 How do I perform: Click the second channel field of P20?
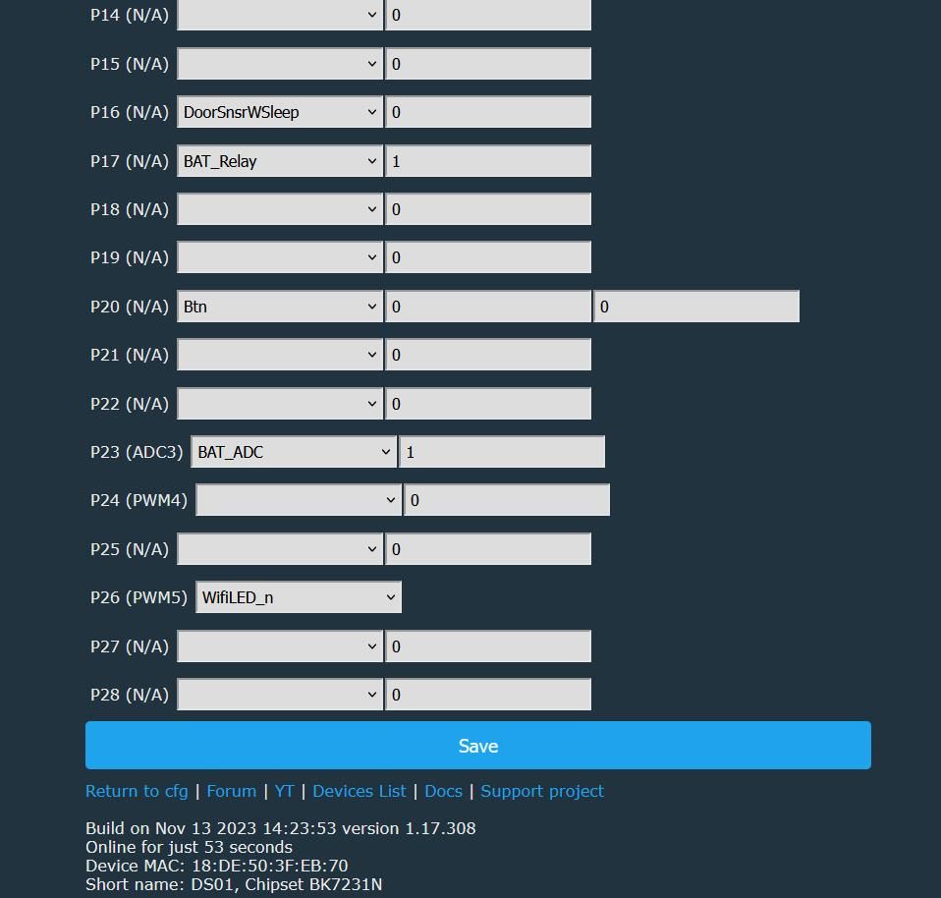click(x=696, y=307)
